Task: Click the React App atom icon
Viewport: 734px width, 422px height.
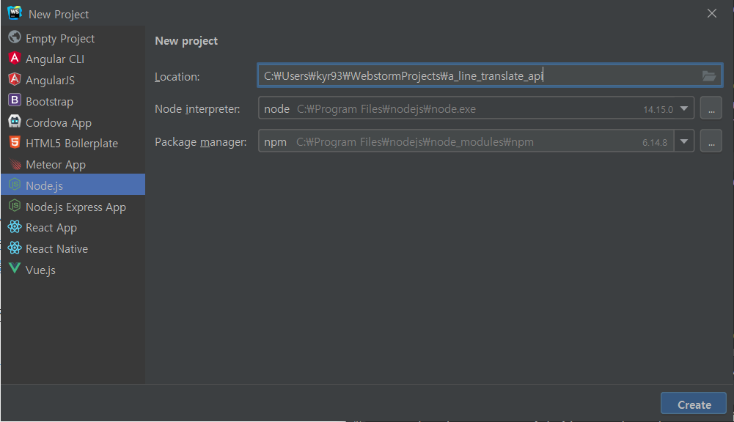Action: tap(15, 227)
